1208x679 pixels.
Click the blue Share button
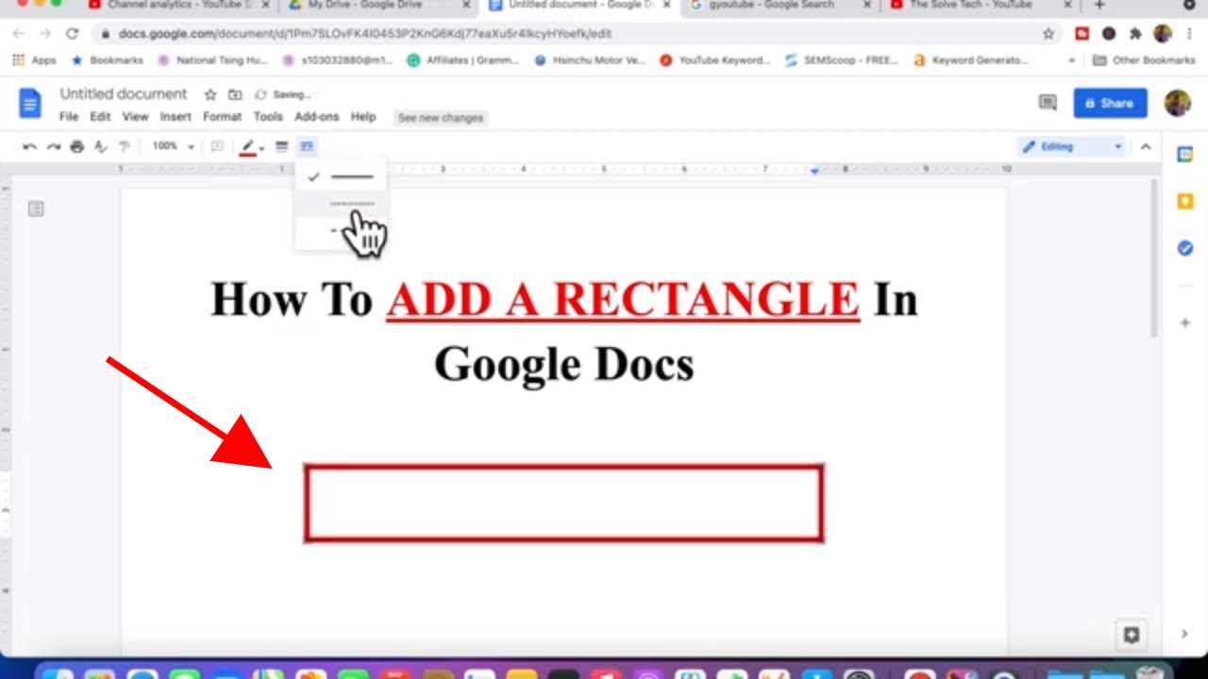point(1110,103)
